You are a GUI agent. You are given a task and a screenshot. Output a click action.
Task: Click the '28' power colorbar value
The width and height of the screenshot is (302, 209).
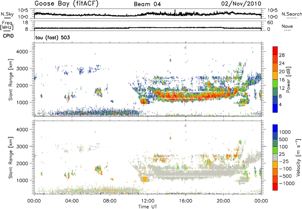tap(282, 55)
